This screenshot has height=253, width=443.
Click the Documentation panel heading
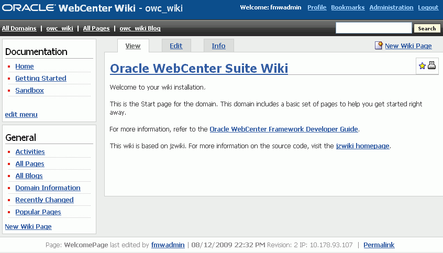click(x=36, y=52)
